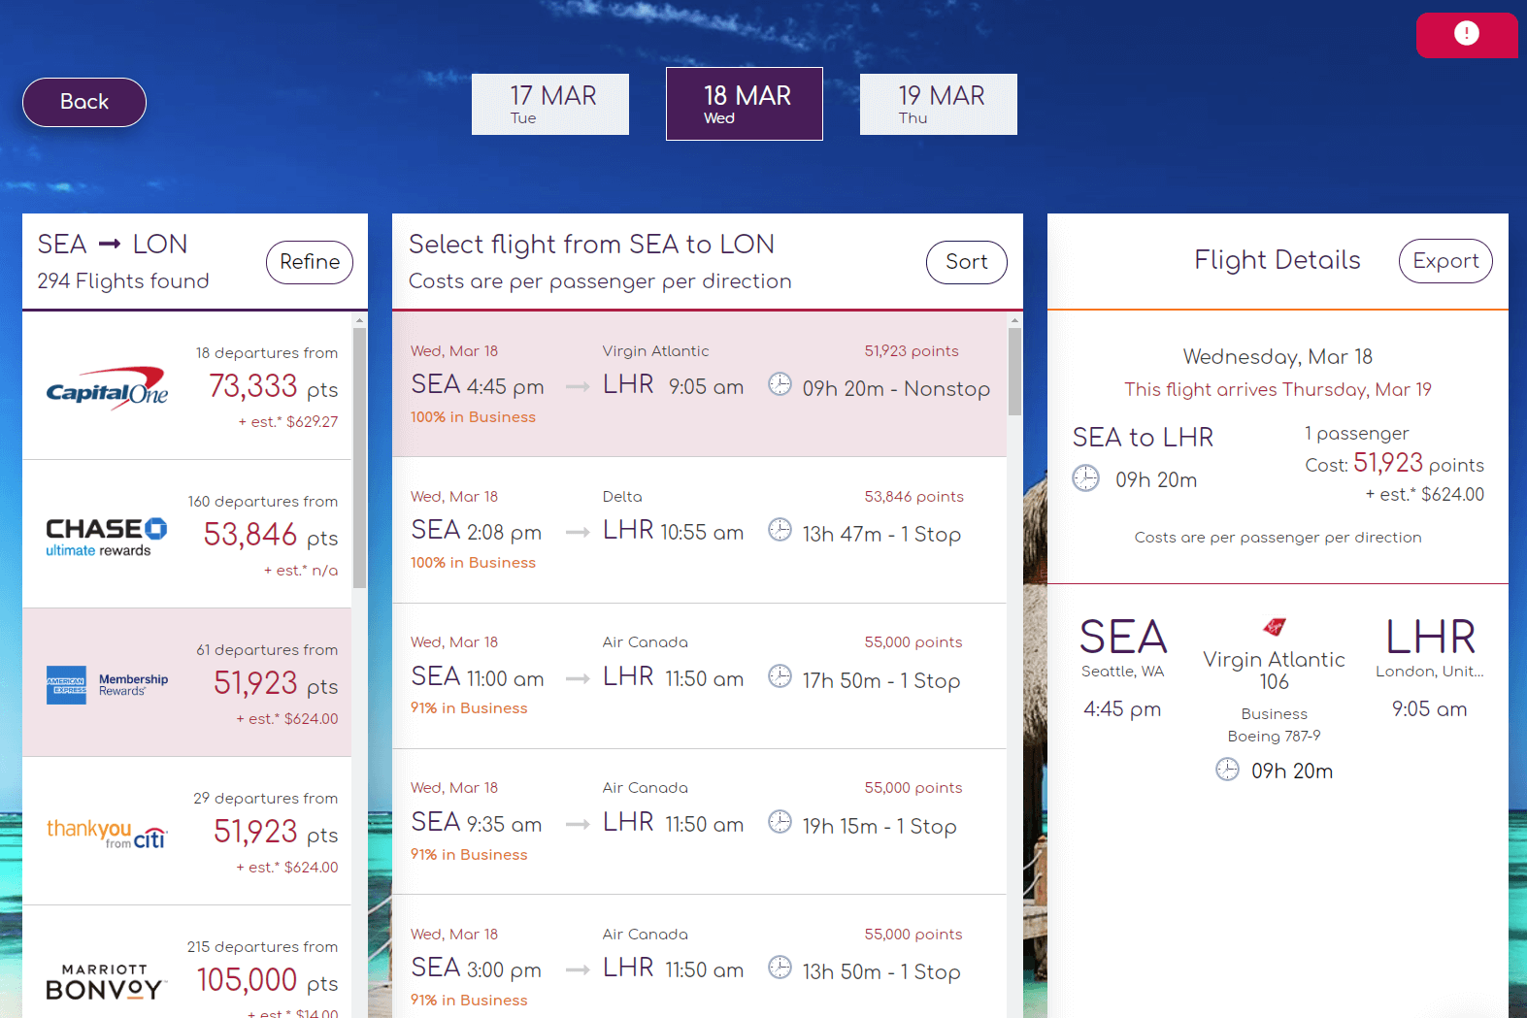
Task: Click the Marriott Bonvoy logo
Action: [107, 981]
